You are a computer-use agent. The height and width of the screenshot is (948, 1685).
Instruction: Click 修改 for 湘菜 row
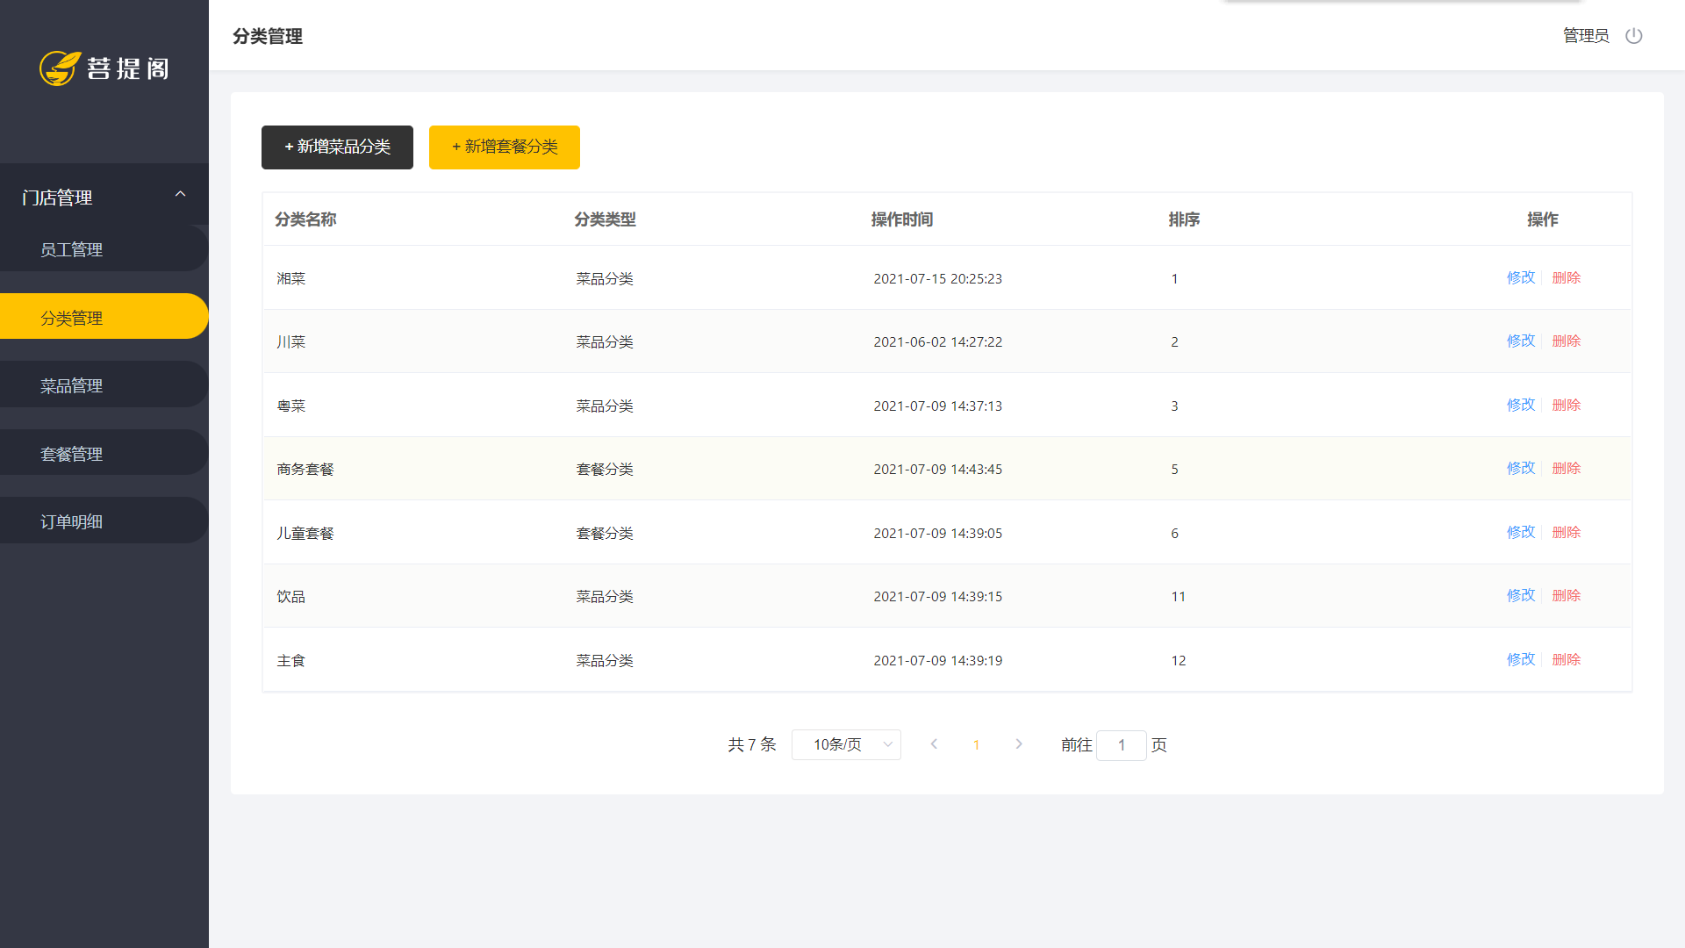(x=1521, y=277)
